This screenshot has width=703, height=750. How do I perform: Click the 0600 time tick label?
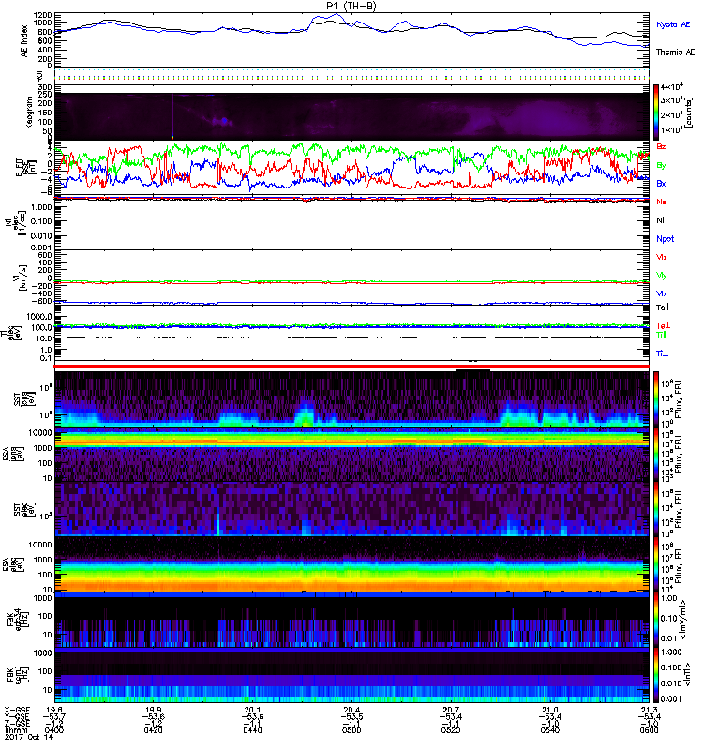click(x=649, y=730)
